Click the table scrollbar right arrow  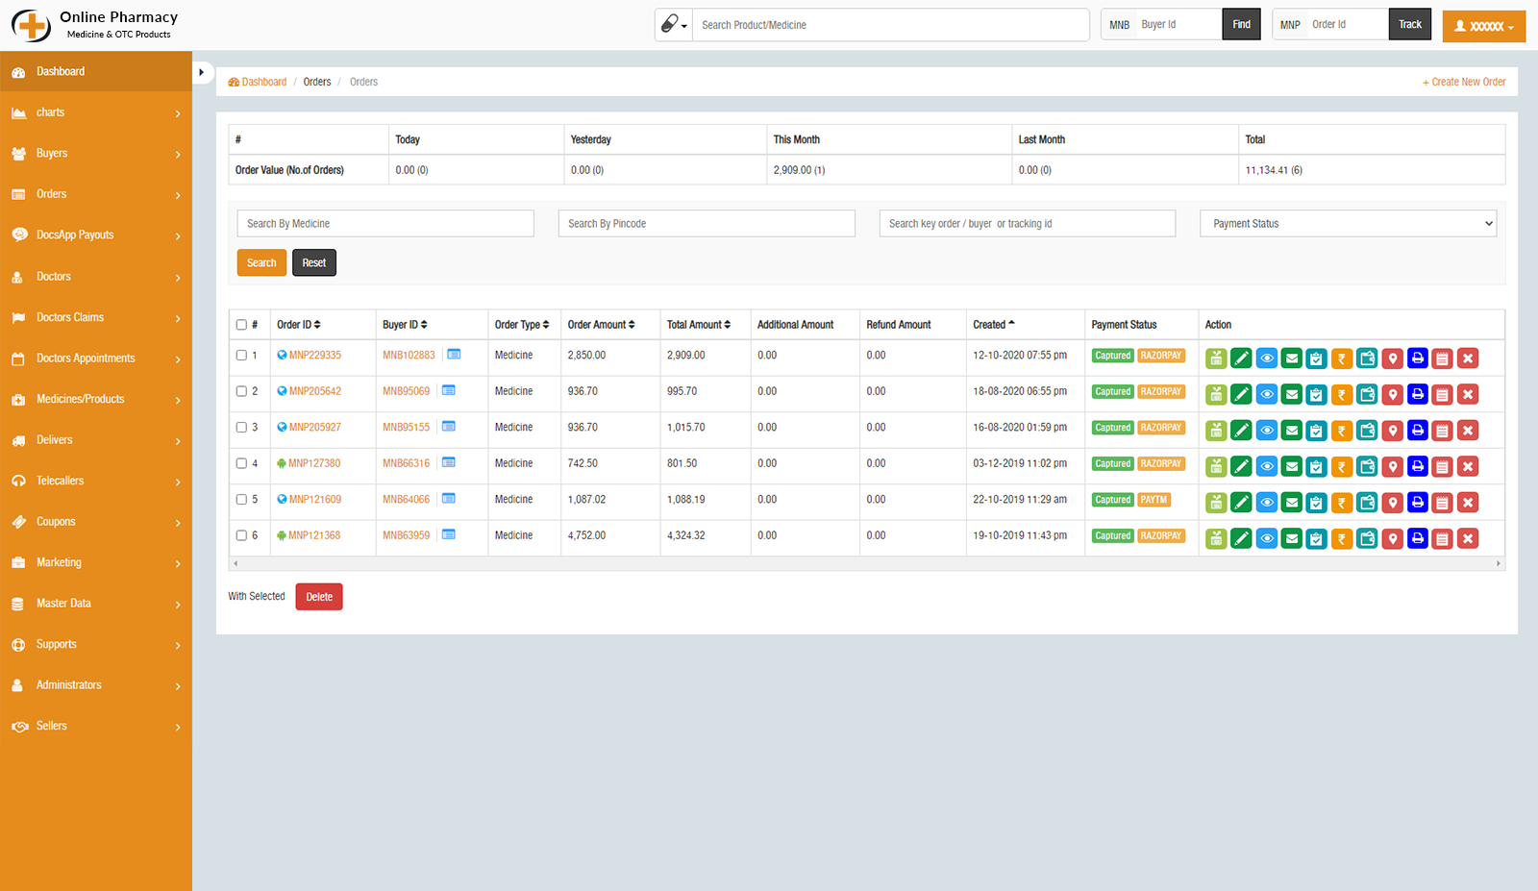[x=1499, y=564]
